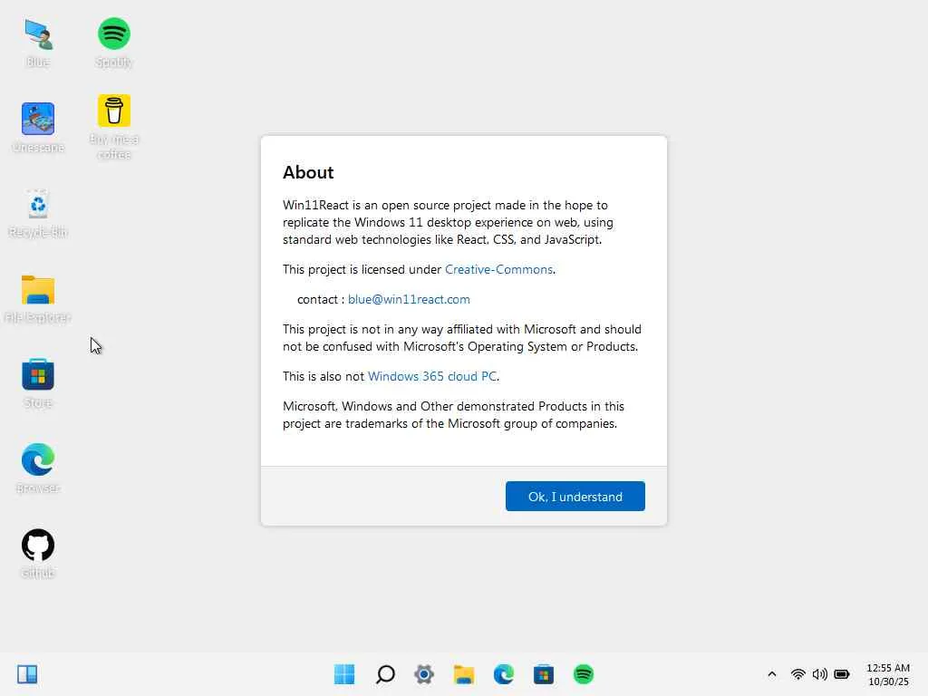The image size is (928, 696).
Task: Launch Spotify from the desktop
Action: click(x=113, y=43)
